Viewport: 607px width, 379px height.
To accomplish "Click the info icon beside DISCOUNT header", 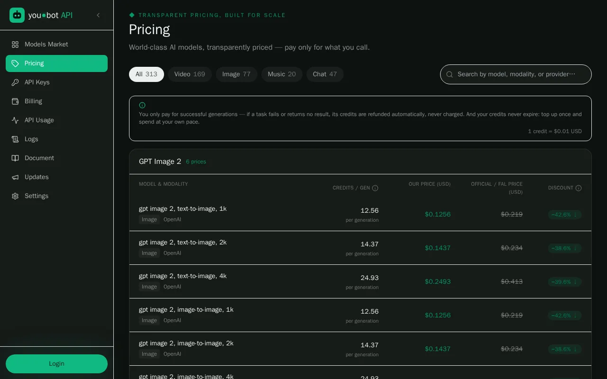I will click(x=579, y=188).
